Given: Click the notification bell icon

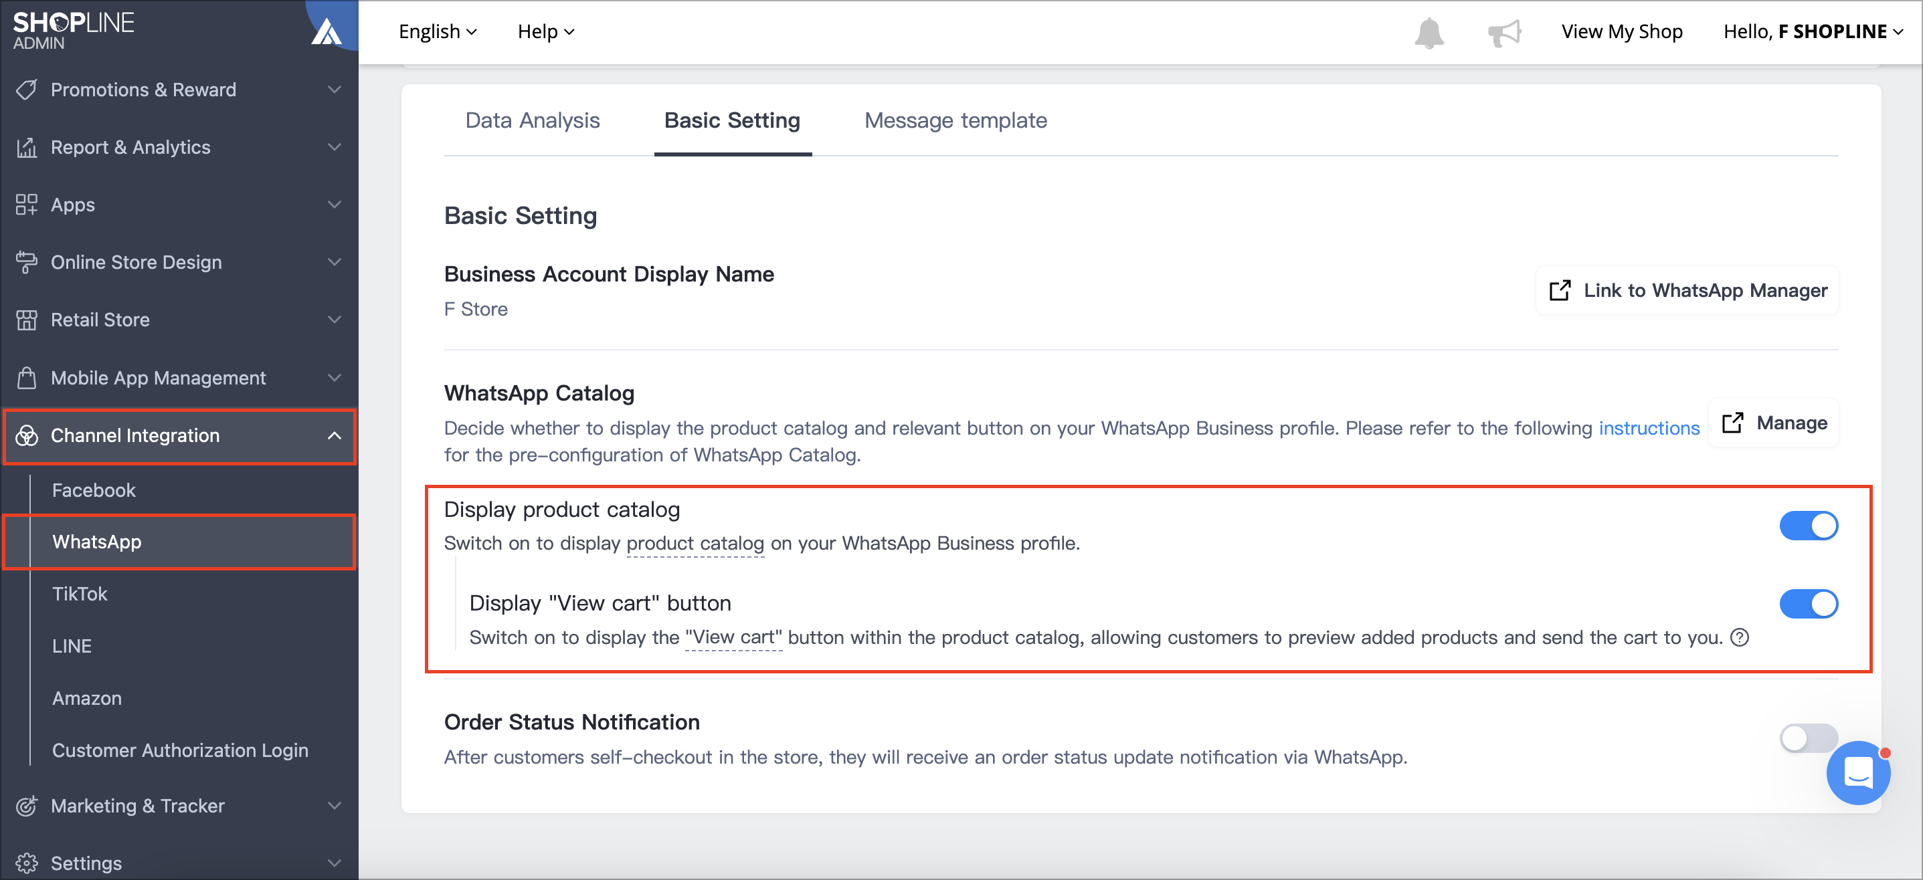Looking at the screenshot, I should (x=1429, y=32).
